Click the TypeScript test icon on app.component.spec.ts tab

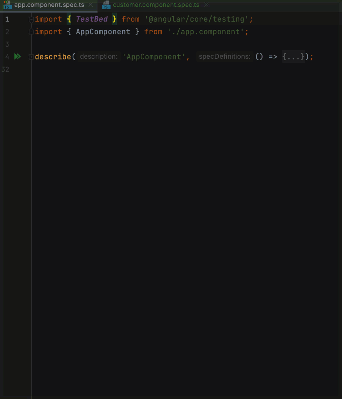point(7,5)
